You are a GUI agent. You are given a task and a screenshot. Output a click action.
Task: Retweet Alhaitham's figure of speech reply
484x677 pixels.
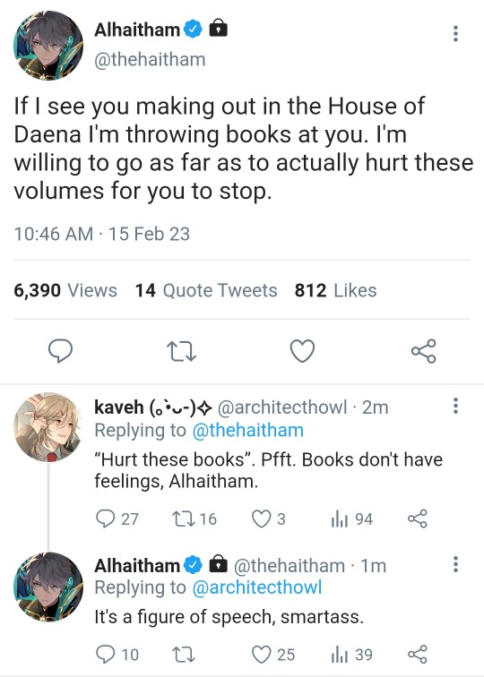184,655
